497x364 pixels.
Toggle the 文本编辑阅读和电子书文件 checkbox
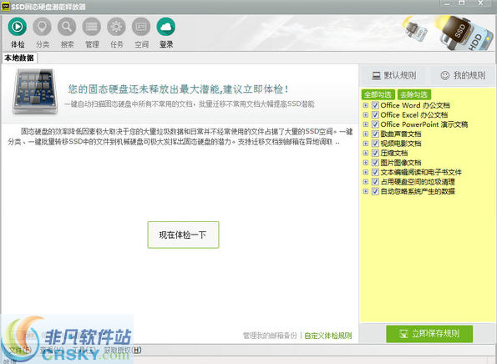tap(375, 172)
